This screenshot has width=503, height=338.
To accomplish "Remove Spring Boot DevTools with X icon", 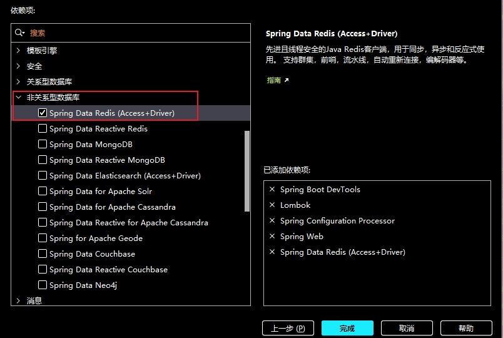I will tap(272, 190).
